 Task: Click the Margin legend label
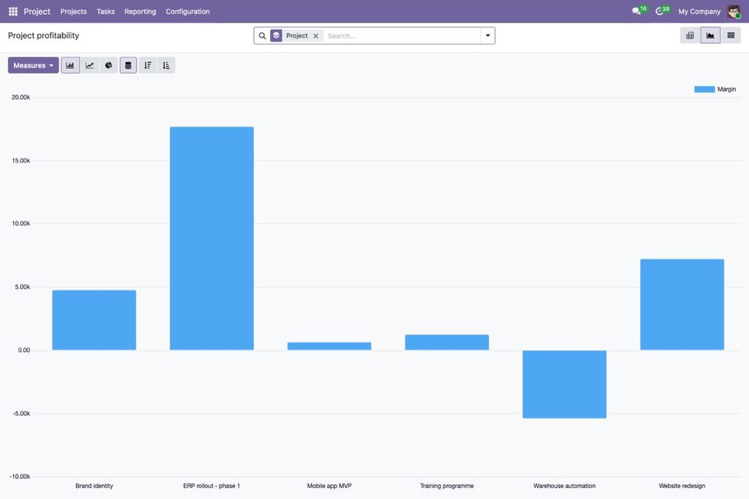726,89
